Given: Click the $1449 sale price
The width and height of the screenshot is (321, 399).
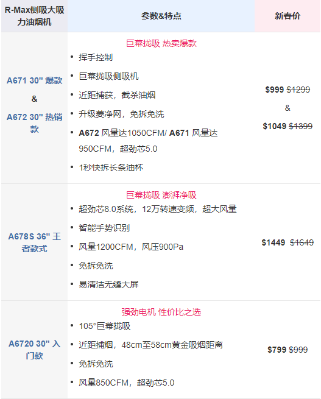Looking at the screenshot, I should (273, 242).
